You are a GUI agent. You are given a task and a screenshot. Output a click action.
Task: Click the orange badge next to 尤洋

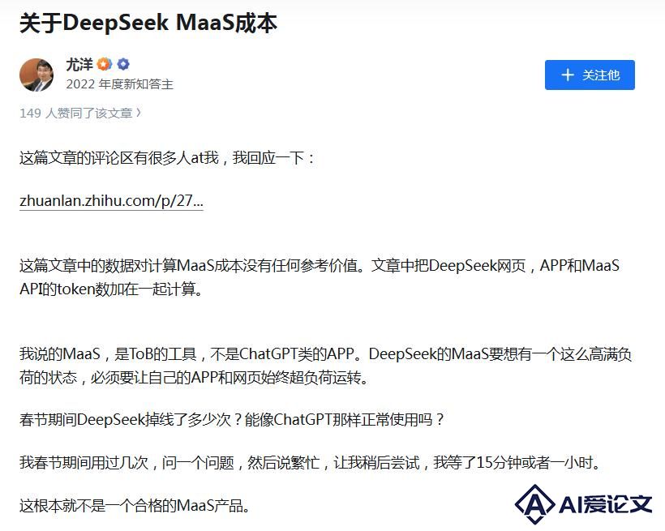pos(105,64)
